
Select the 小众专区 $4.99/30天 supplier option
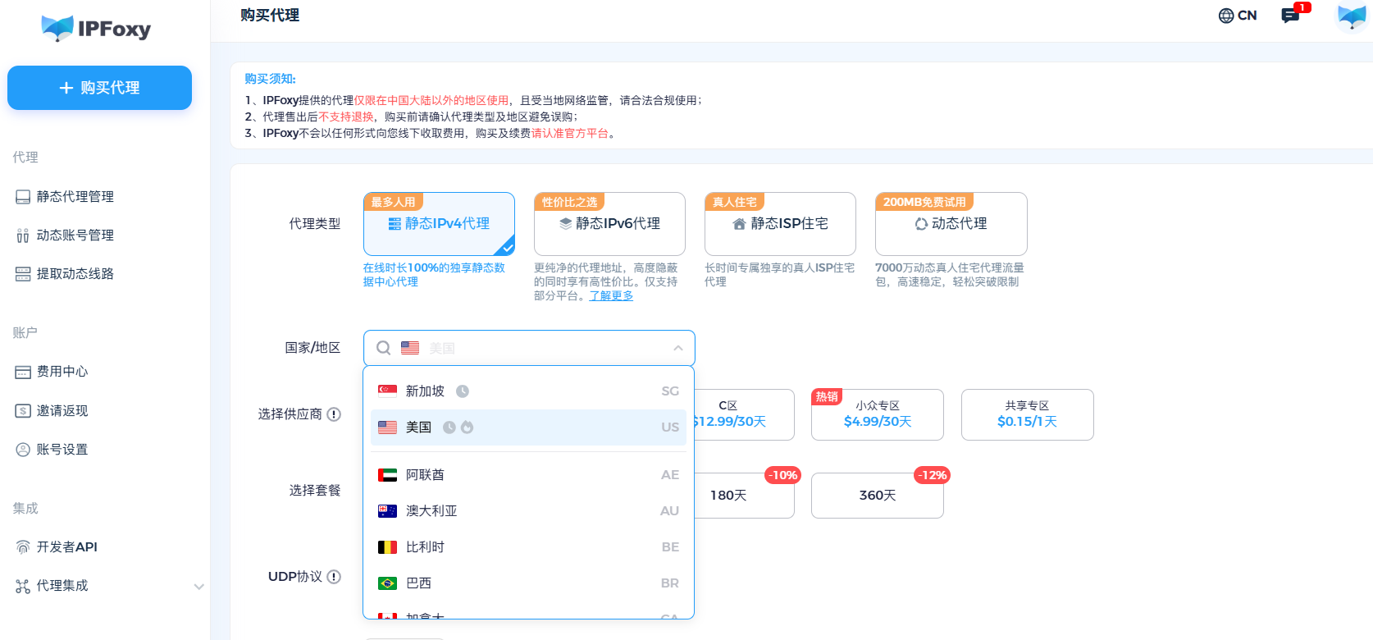pyautogui.click(x=877, y=414)
